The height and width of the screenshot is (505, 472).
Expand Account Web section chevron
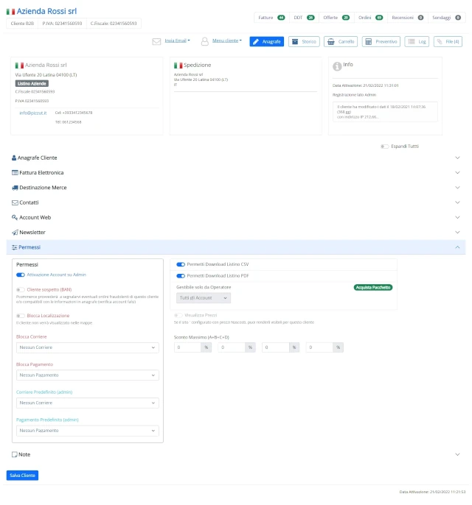[x=457, y=217]
